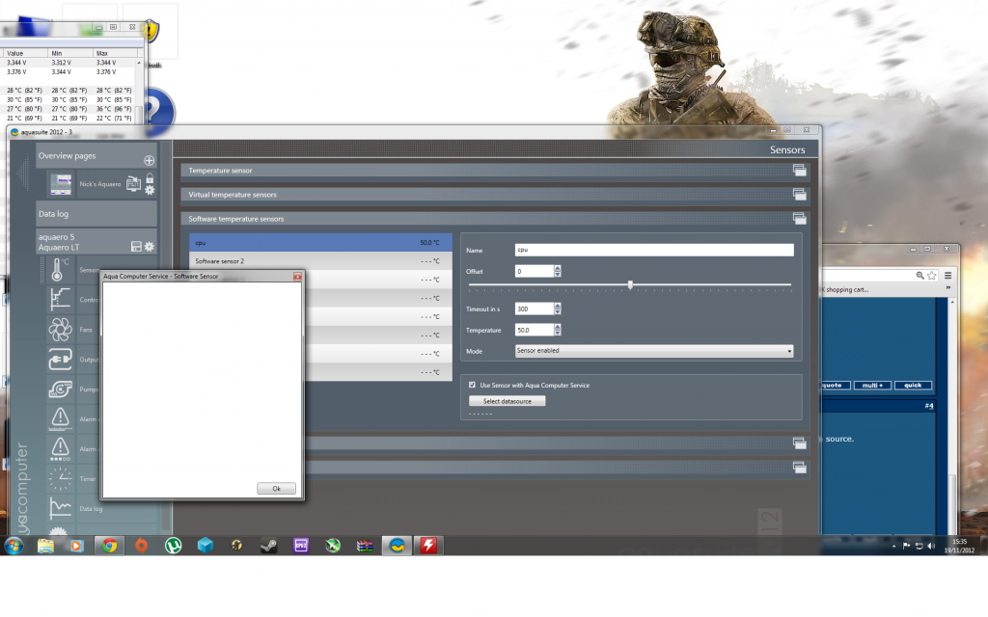Screen dimensions: 988x617
Task: Click the Offset slider handle
Action: coord(630,284)
